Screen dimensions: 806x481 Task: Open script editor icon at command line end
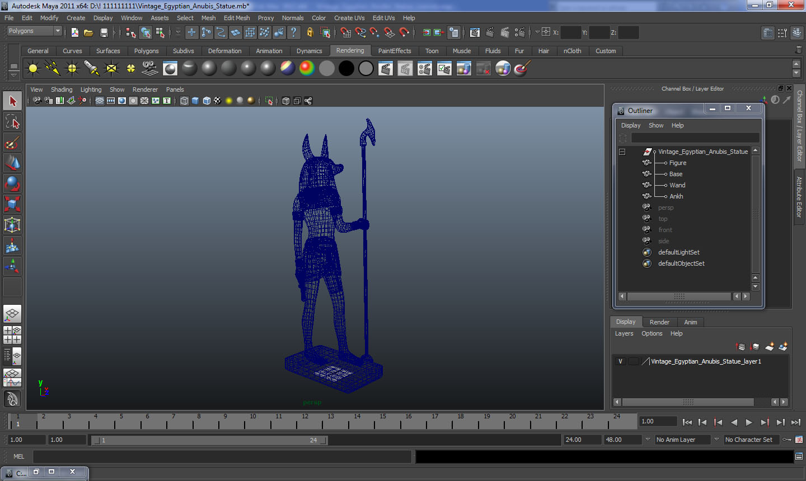tap(799, 456)
